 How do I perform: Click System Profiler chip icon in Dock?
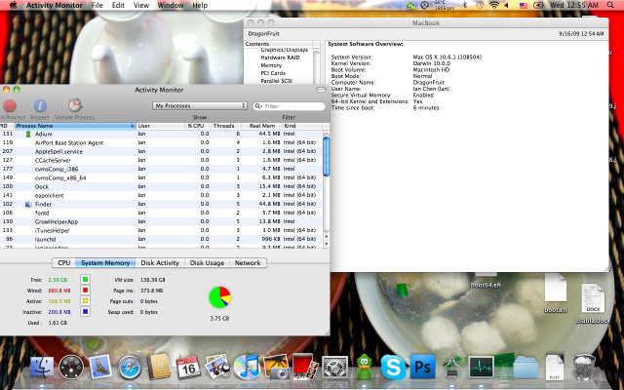point(451,367)
